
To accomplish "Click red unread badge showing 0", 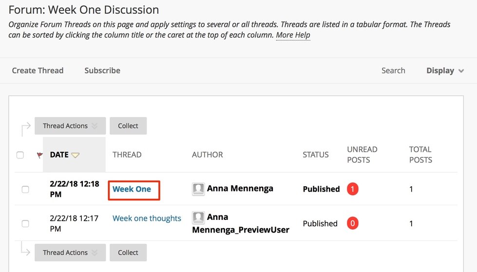I will (353, 223).
